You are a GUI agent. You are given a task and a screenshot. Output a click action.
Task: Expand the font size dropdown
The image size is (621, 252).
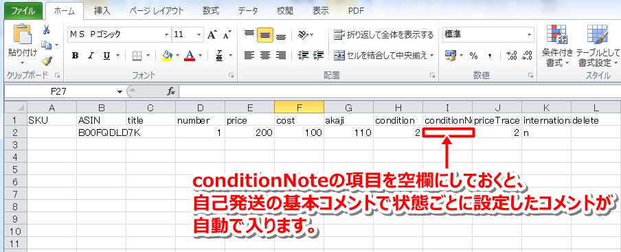(x=199, y=35)
